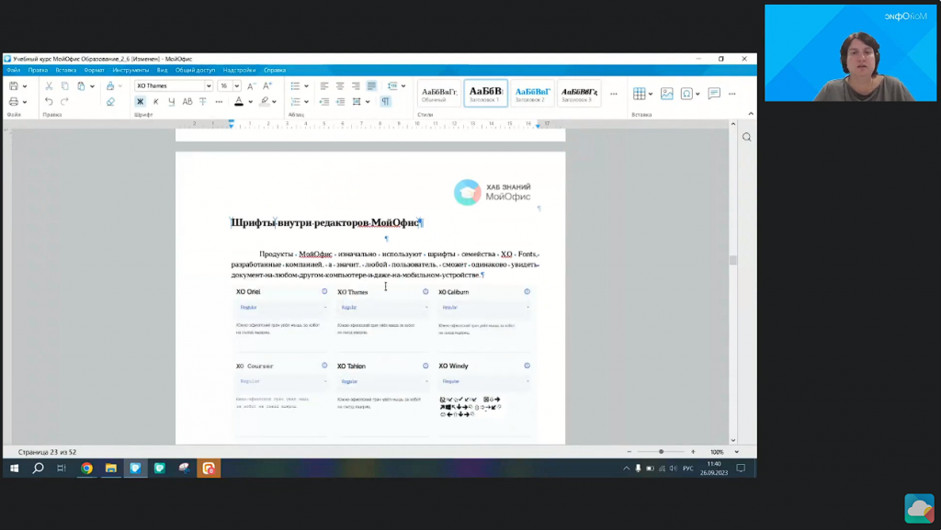
Task: Increase paragraph indent
Action: (340, 101)
